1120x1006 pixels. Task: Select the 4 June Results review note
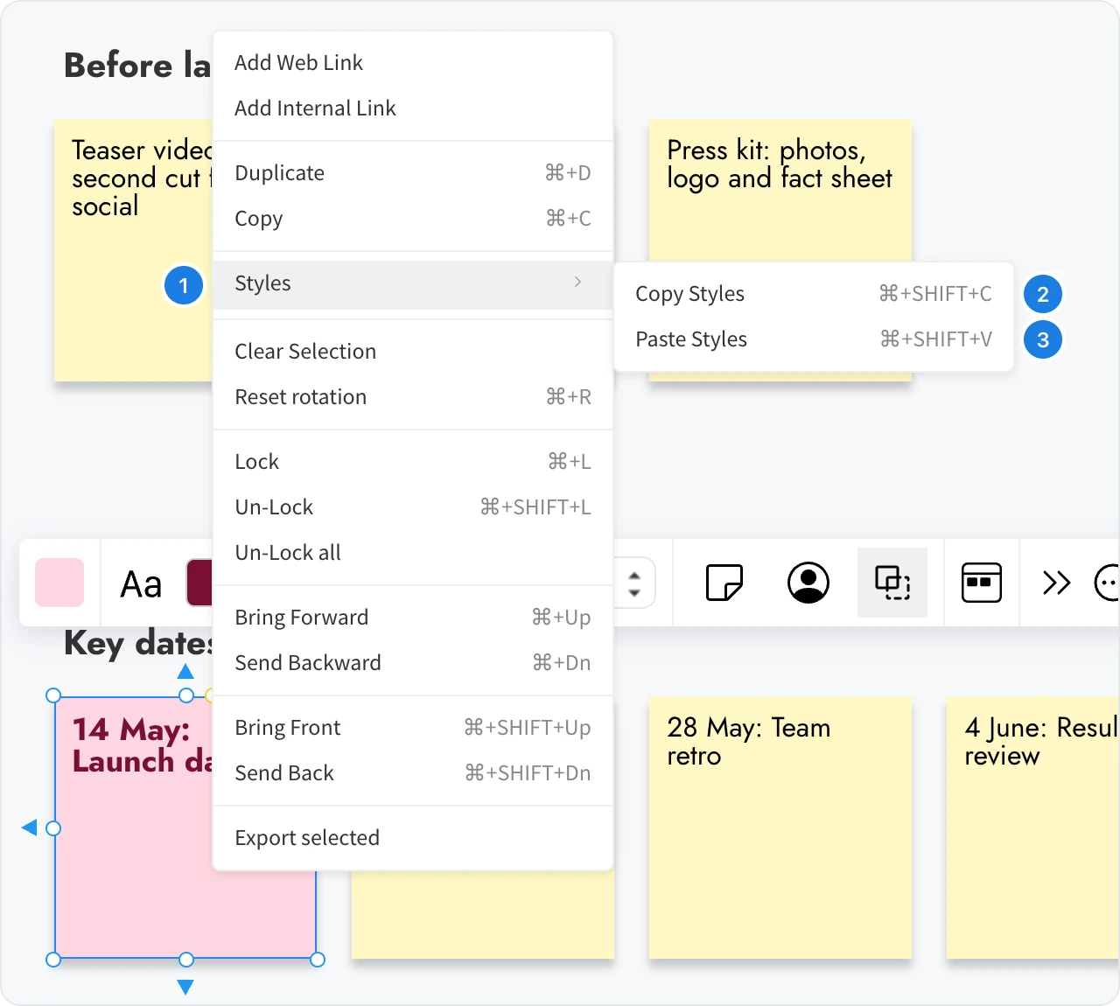1032,828
